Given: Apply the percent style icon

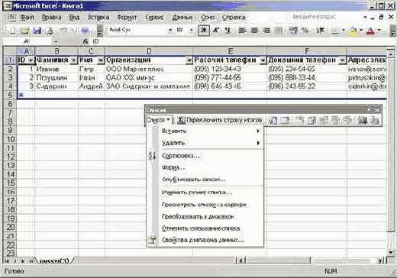Looking at the screenshot, I should pyautogui.click(x=305, y=31).
